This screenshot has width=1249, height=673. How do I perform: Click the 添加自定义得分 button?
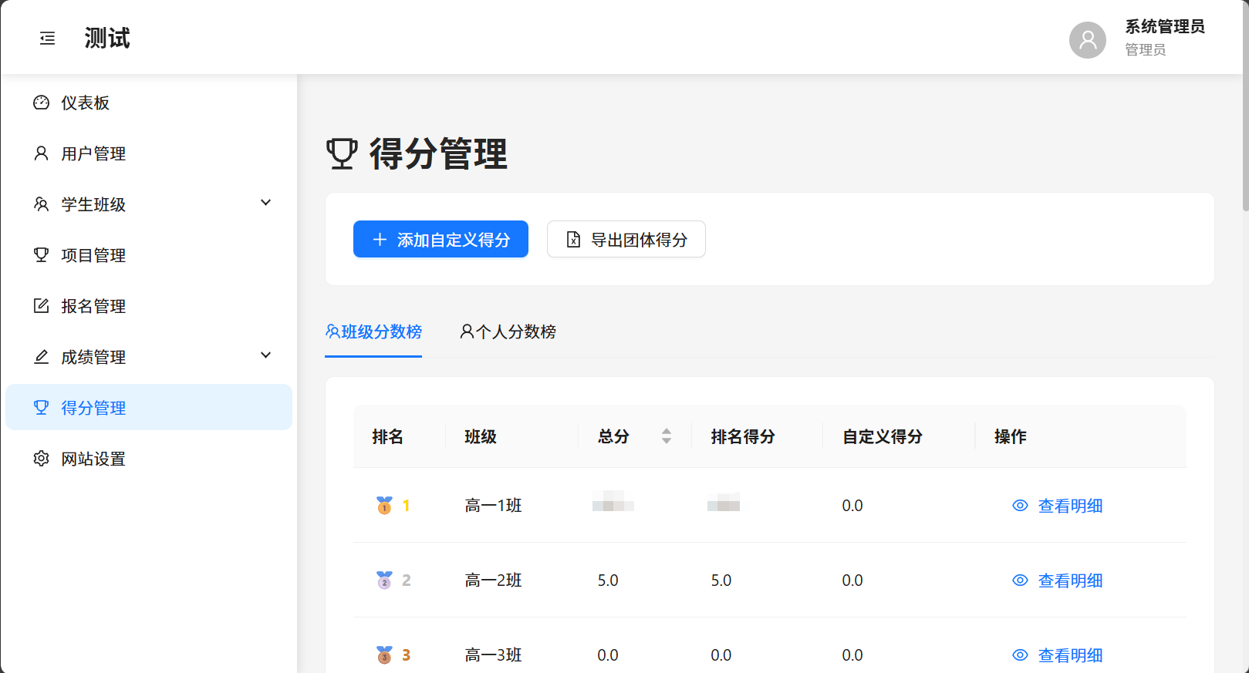[441, 240]
